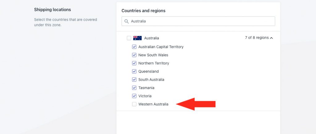The width and height of the screenshot is (316, 134).
Task: Click the Tasmania region label
Action: (x=146, y=88)
